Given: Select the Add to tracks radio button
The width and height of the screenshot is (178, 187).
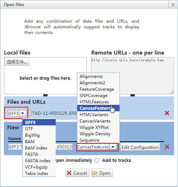Looking at the screenshot, I should [97, 160].
